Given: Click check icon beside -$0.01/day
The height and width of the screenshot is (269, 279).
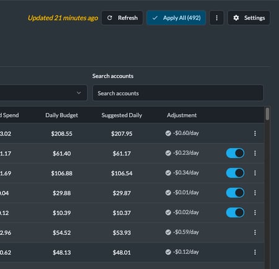Looking at the screenshot, I should click(x=168, y=193).
